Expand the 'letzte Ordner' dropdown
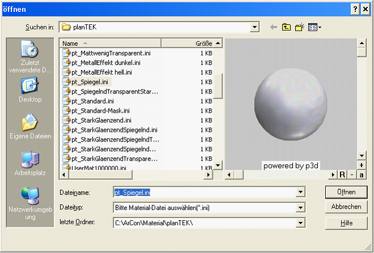 coord(299,223)
